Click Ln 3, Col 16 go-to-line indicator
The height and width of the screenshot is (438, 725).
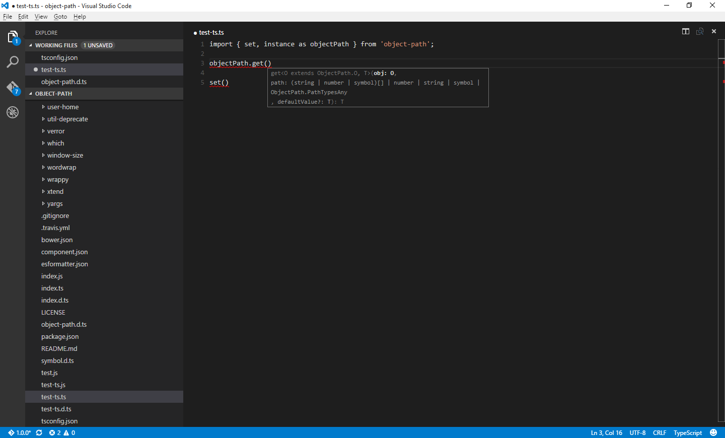pos(606,432)
